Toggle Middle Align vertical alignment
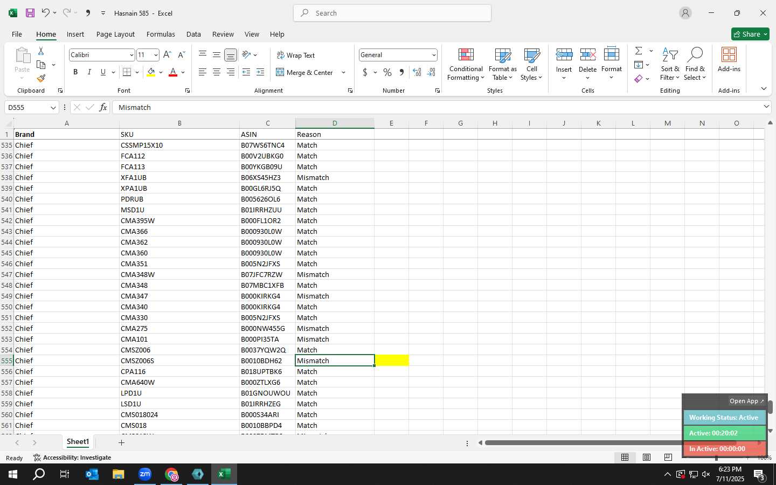The image size is (776, 485). 217,55
